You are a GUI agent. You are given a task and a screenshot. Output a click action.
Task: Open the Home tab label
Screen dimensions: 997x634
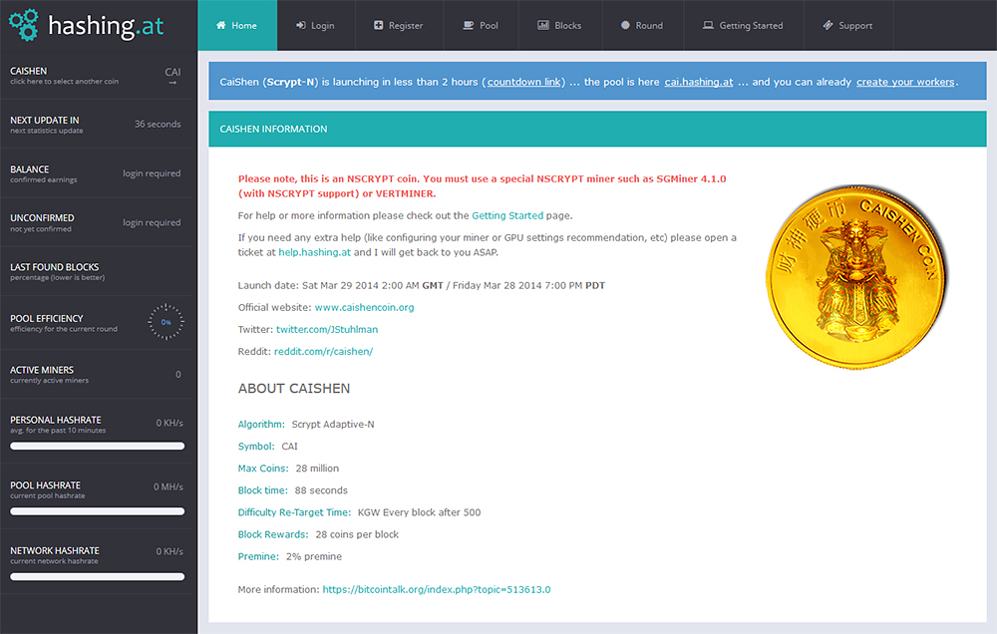tap(244, 26)
